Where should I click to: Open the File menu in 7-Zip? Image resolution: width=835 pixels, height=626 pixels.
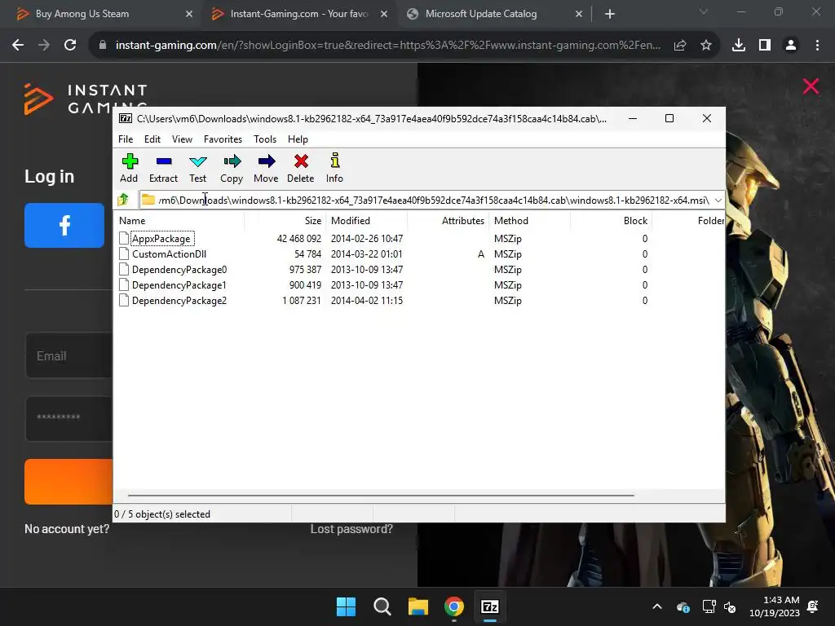[x=126, y=139]
